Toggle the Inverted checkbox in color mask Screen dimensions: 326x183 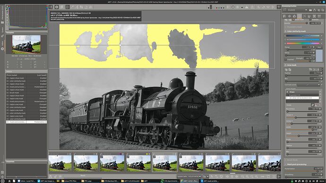click(x=286, y=59)
